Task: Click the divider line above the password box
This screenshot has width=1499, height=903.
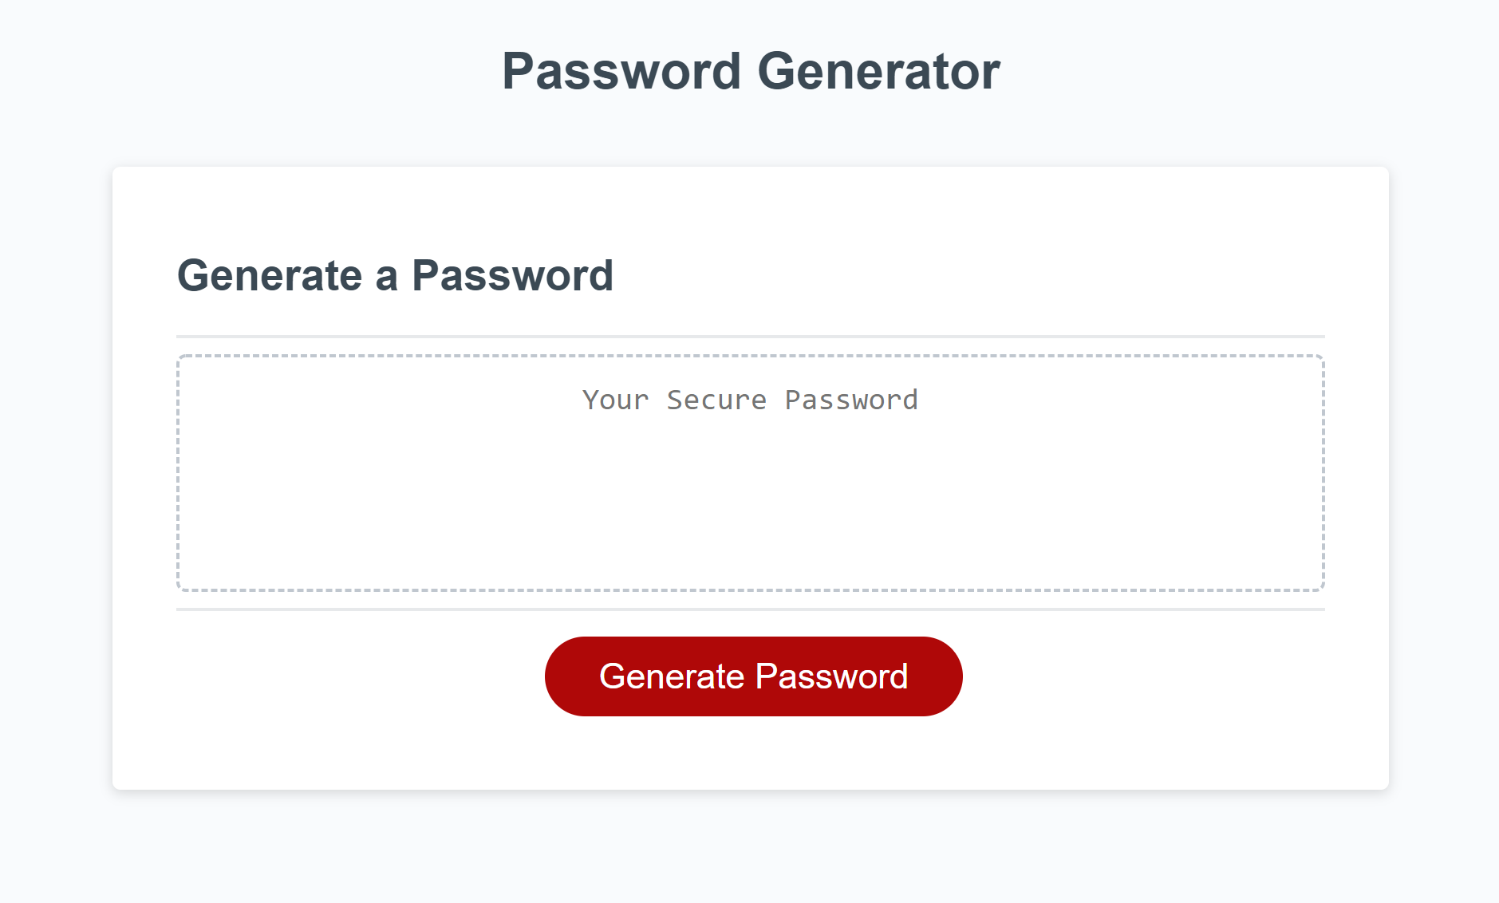Action: pos(750,337)
